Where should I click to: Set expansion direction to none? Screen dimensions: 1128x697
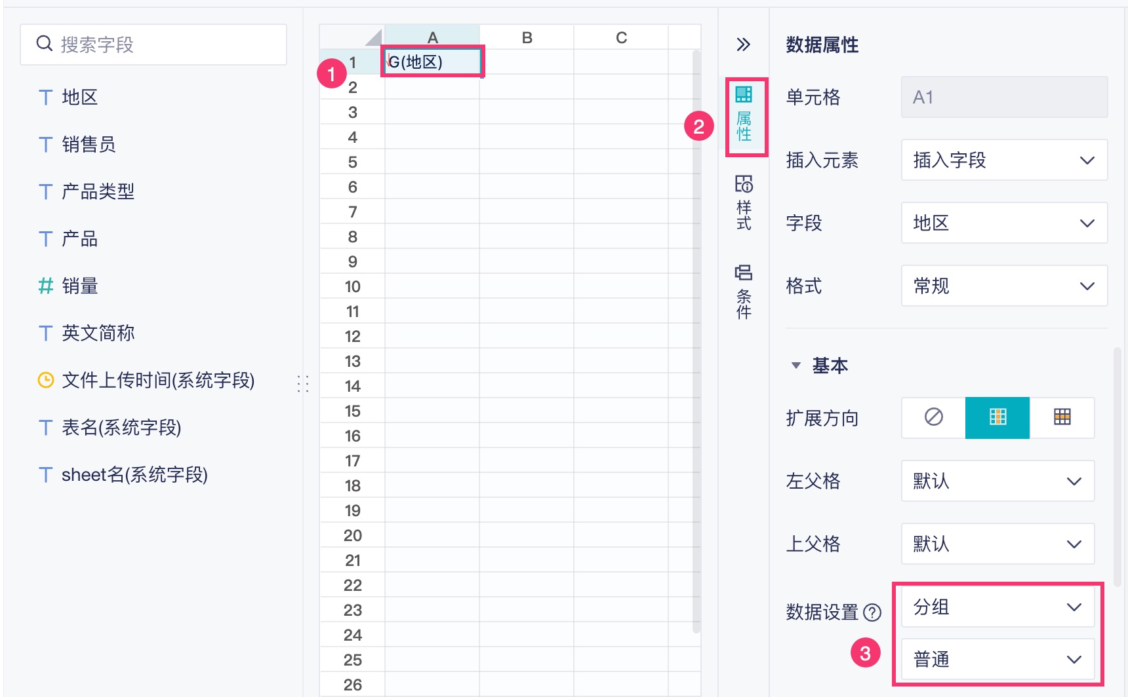933,417
